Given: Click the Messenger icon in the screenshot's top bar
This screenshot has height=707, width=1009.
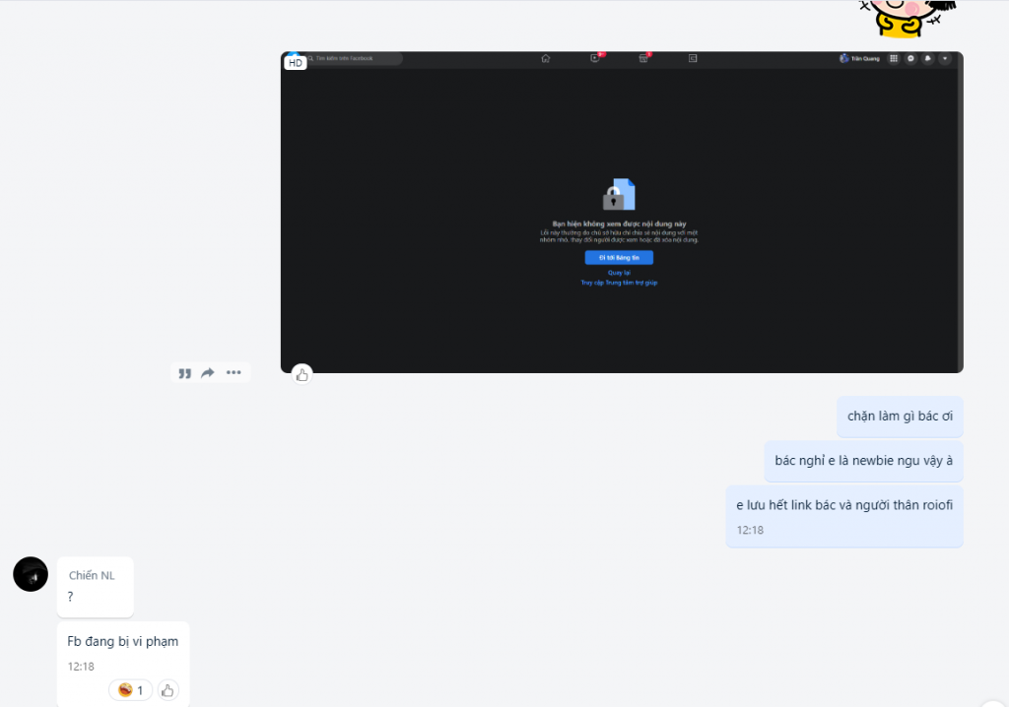Looking at the screenshot, I should (910, 59).
